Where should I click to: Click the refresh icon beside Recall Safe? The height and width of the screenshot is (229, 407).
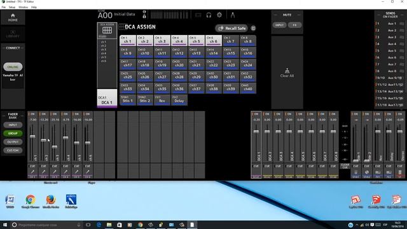253,28
